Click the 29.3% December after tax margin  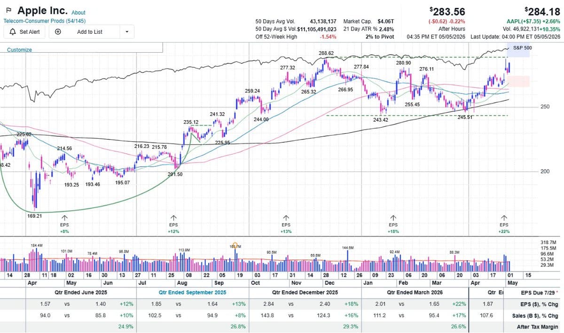351,327
